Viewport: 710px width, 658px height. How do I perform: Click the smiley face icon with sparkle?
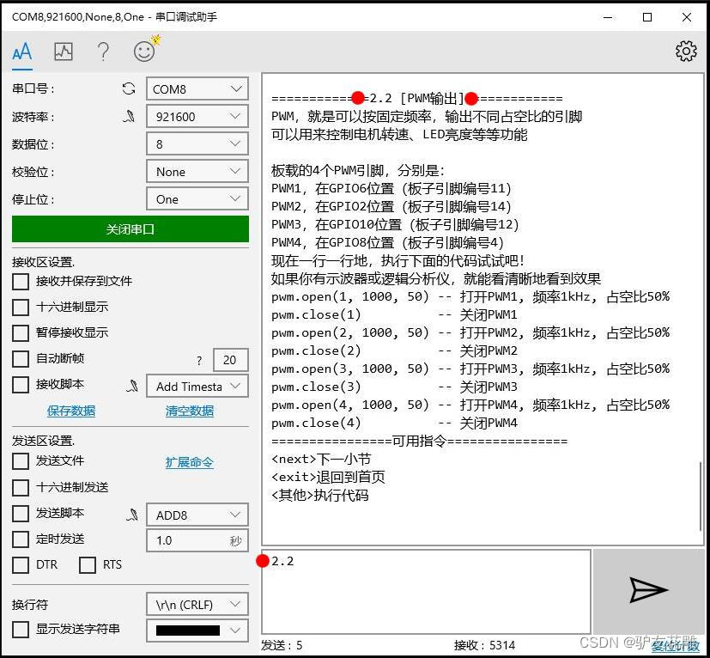143,52
